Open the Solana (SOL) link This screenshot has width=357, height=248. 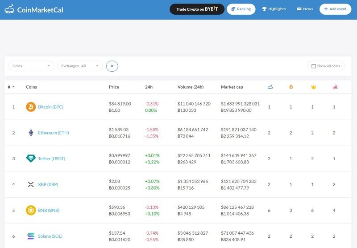[50, 236]
